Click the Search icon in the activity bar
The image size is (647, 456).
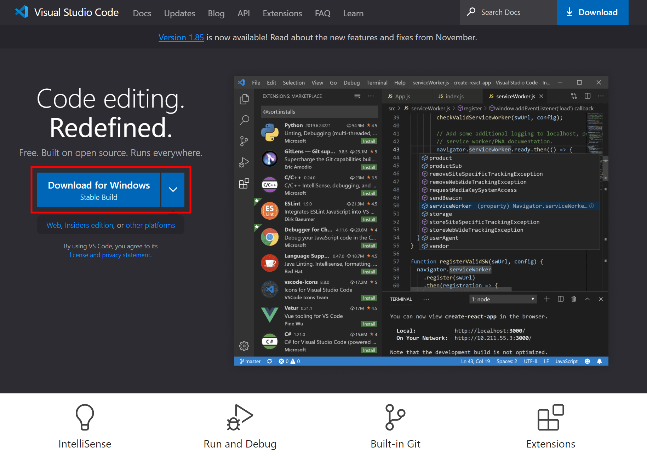(x=244, y=120)
